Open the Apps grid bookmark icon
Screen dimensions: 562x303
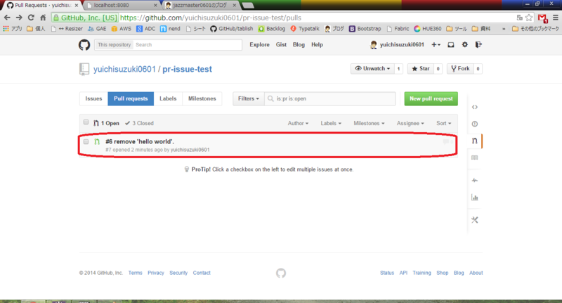6,29
